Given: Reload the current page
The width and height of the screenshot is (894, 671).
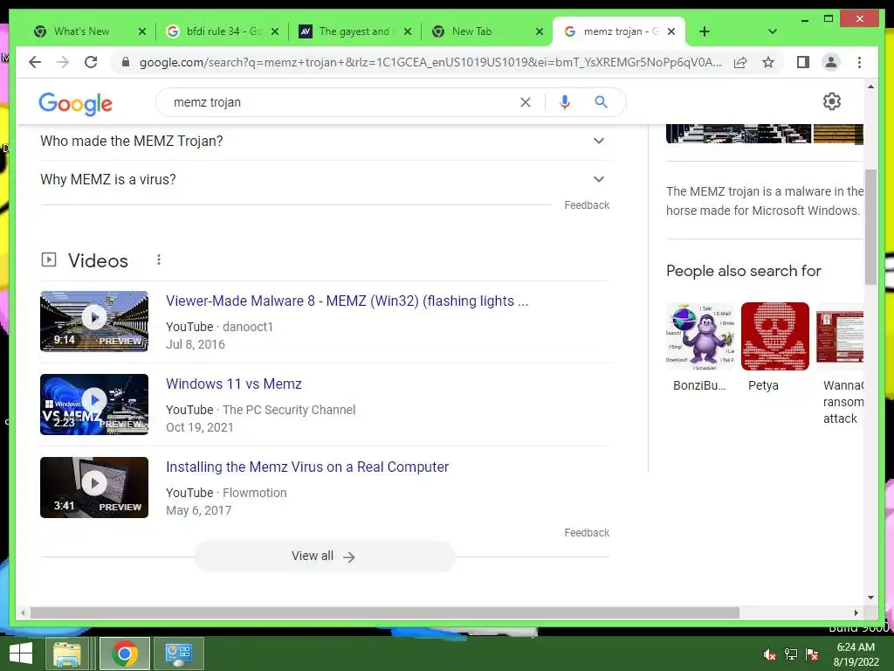Looking at the screenshot, I should 91,62.
